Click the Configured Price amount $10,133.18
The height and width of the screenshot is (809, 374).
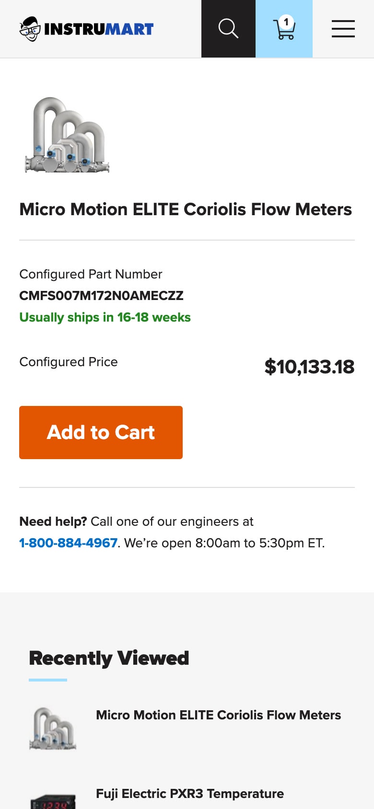pos(309,367)
